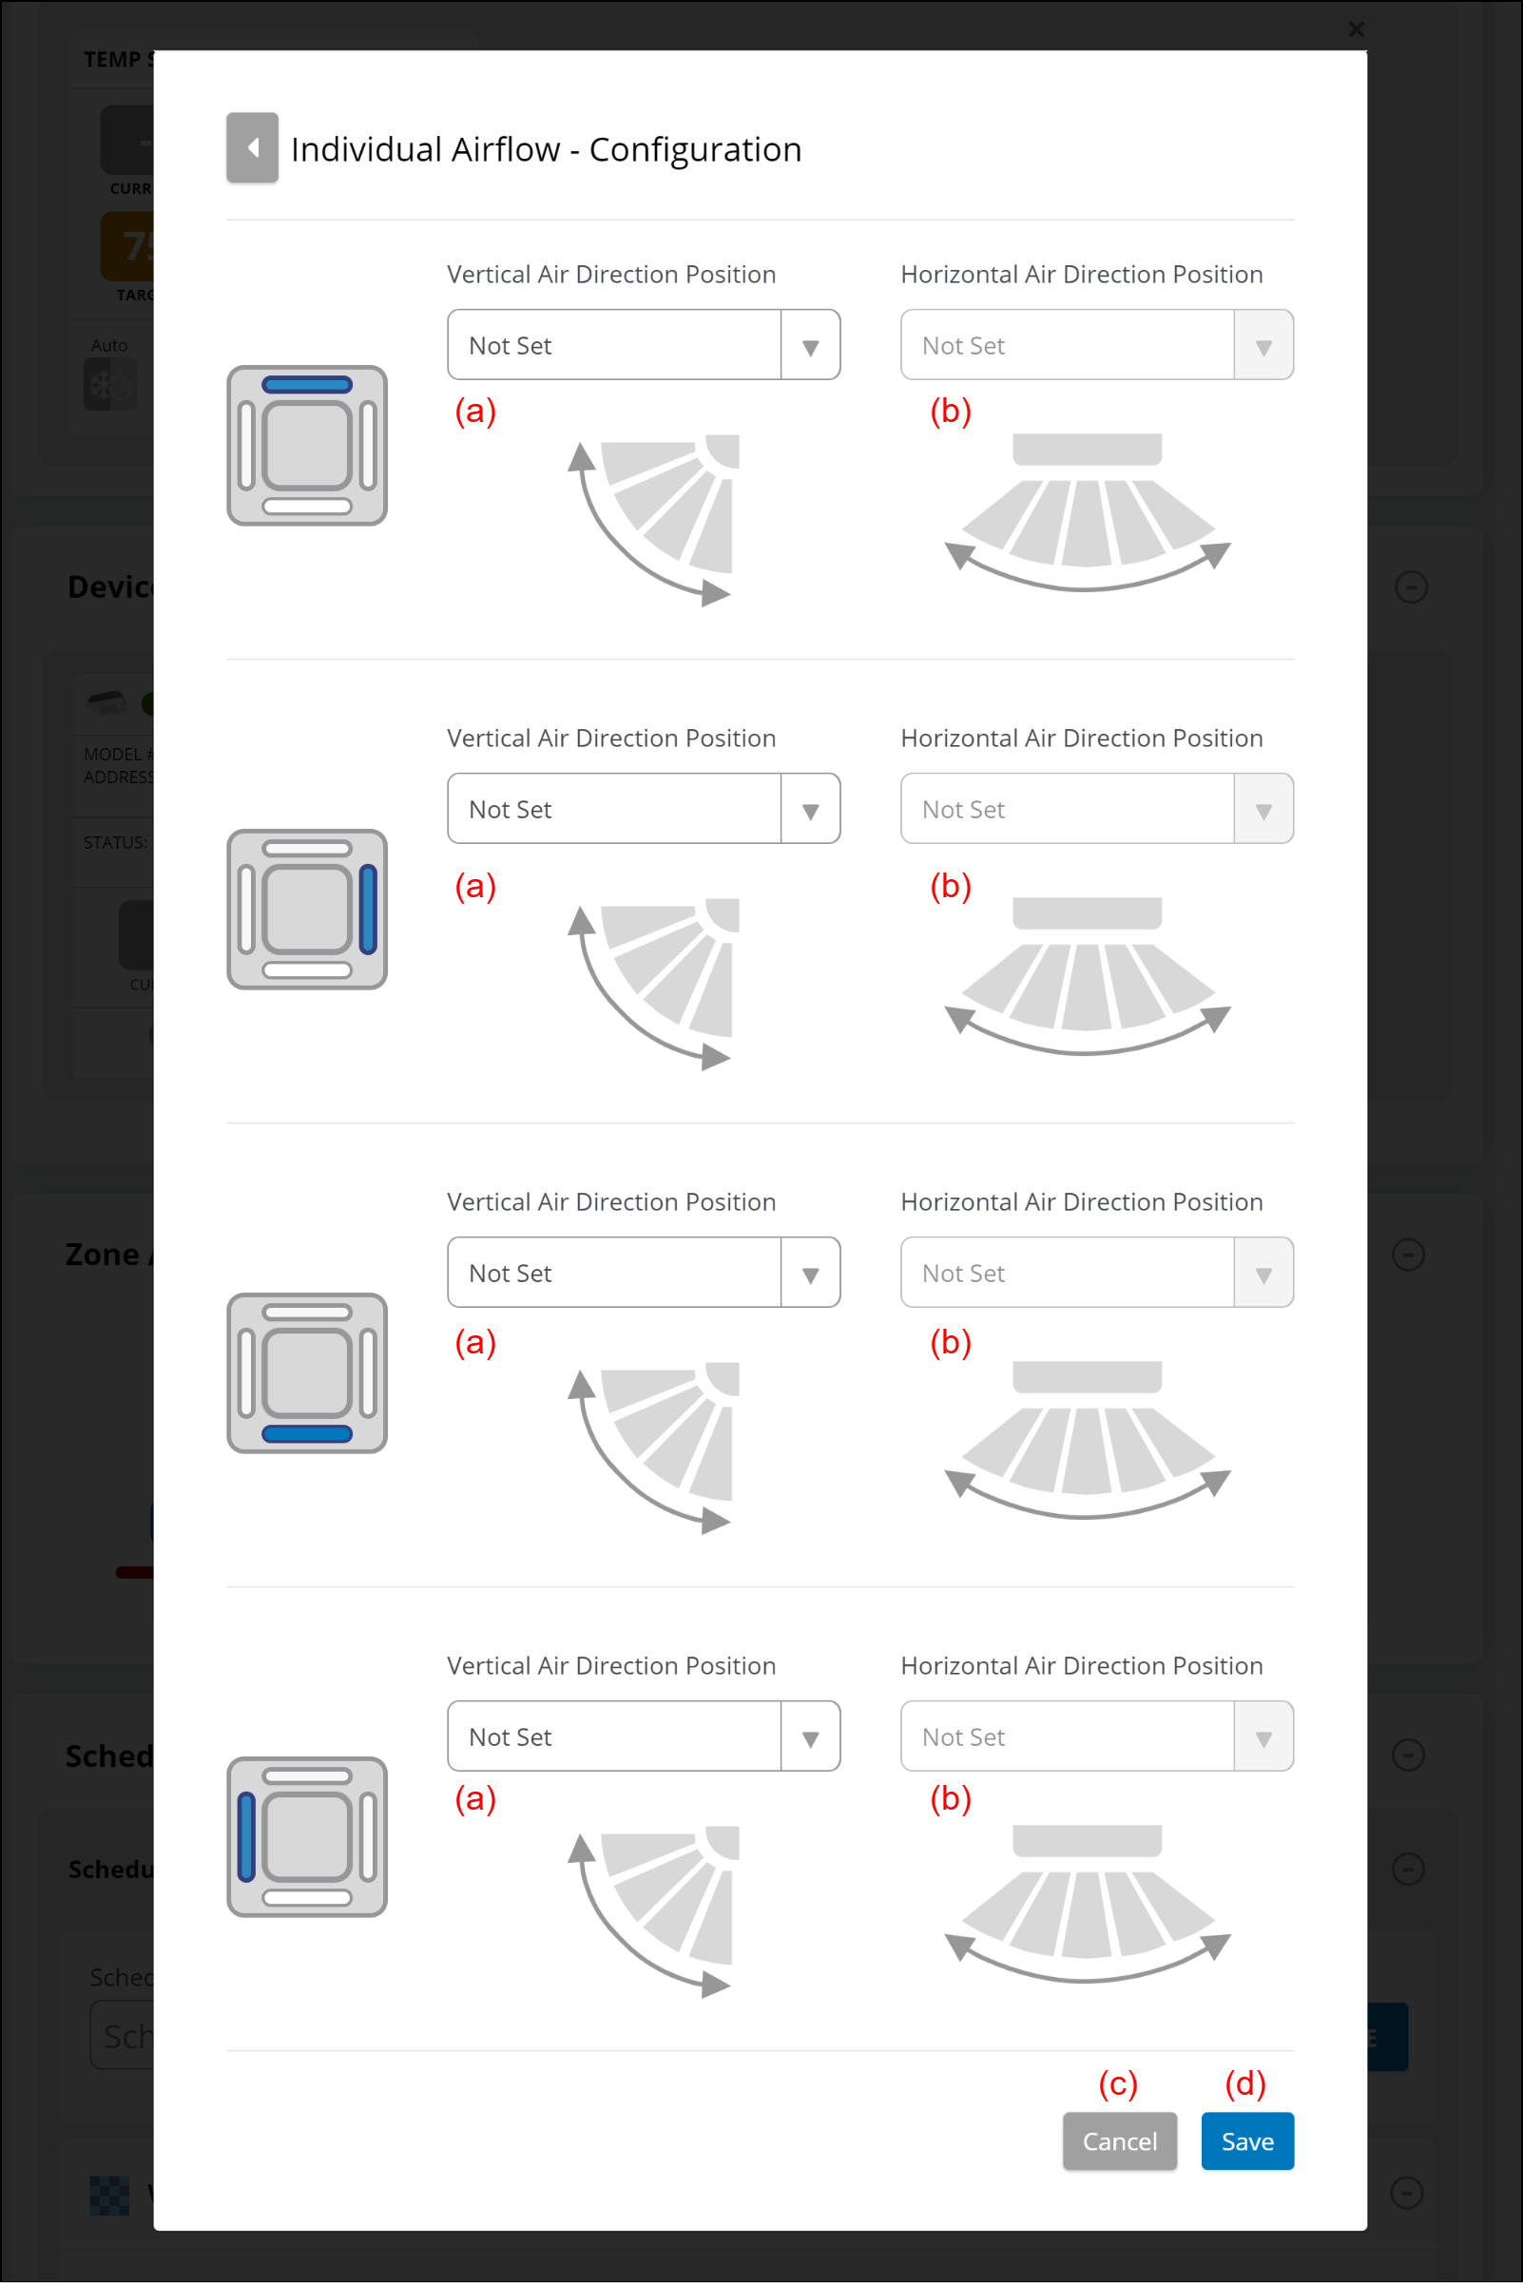Click the cassette icon with right vane highlighted
1523x2283 pixels.
(x=307, y=909)
